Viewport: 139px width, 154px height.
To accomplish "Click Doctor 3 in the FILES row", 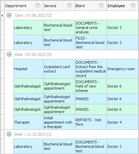I will pyautogui.click(x=123, y=43).
